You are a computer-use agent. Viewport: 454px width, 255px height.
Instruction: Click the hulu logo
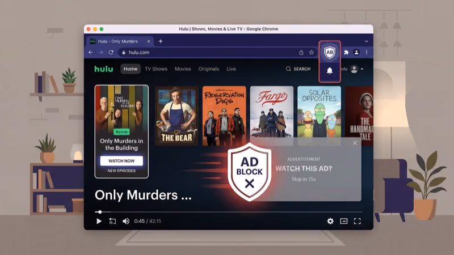tap(104, 69)
